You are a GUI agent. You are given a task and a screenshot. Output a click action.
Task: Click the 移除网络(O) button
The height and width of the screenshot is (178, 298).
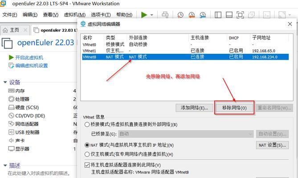tap(234, 108)
